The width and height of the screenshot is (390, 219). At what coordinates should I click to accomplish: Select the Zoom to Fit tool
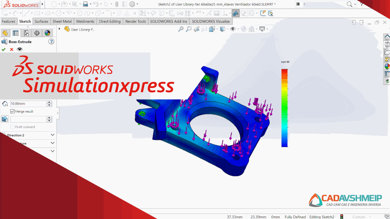(x=181, y=29)
